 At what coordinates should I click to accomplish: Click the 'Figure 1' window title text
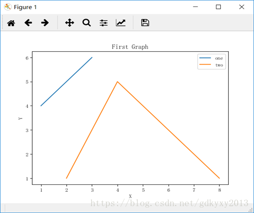point(25,7)
